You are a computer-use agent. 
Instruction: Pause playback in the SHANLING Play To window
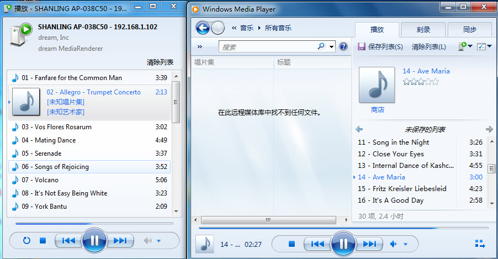click(94, 241)
